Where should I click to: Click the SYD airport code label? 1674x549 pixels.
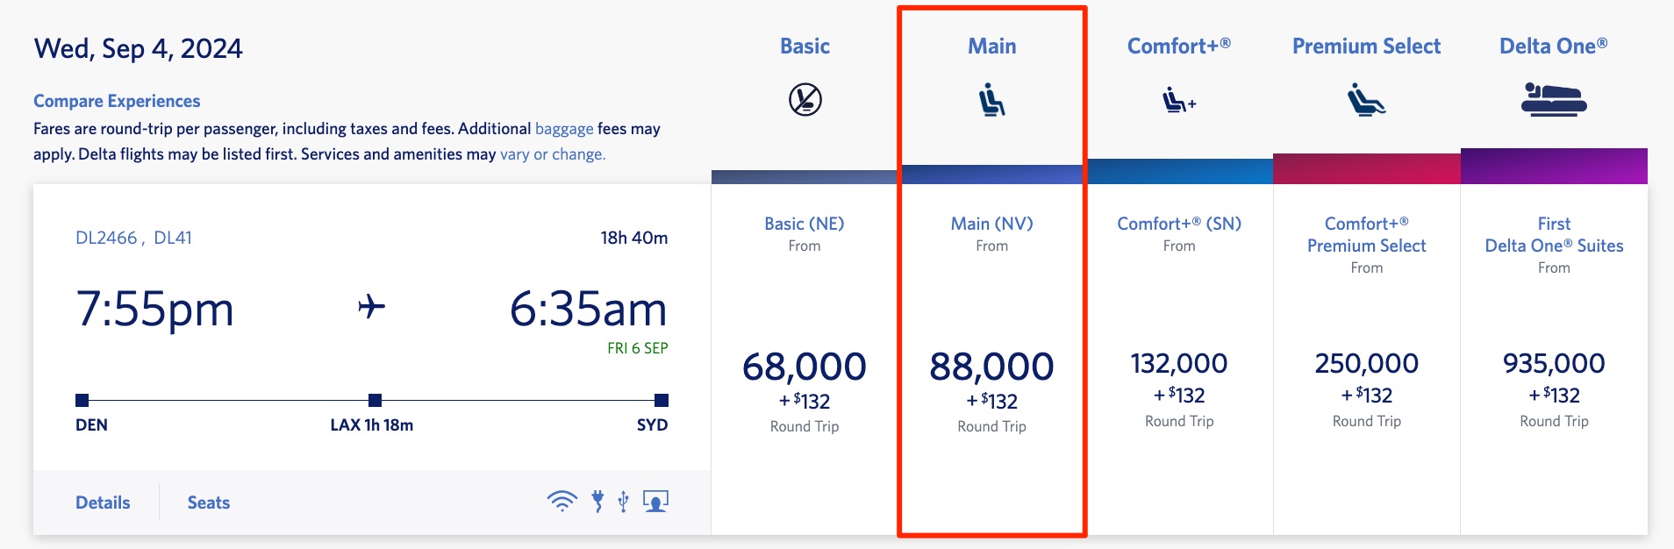(x=652, y=425)
